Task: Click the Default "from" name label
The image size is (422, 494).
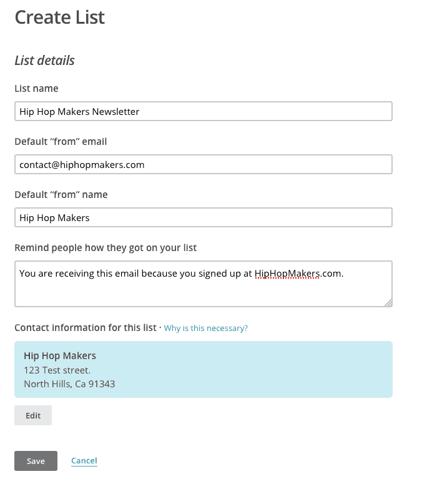Action: (61, 195)
